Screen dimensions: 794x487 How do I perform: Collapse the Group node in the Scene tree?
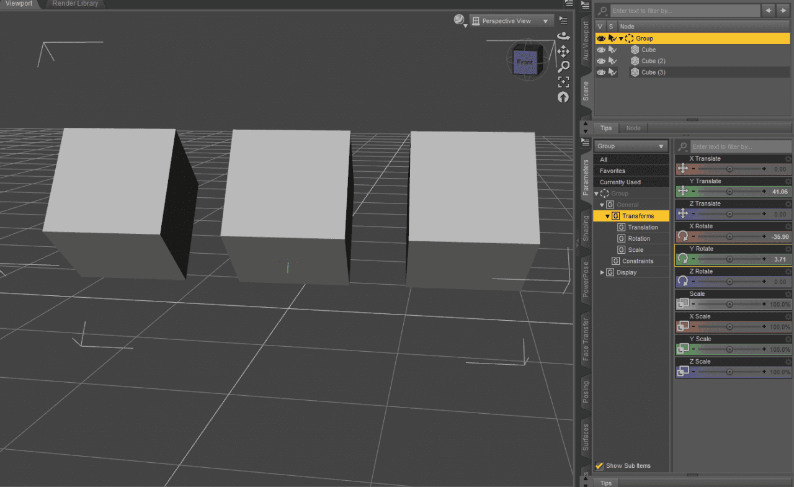click(621, 38)
